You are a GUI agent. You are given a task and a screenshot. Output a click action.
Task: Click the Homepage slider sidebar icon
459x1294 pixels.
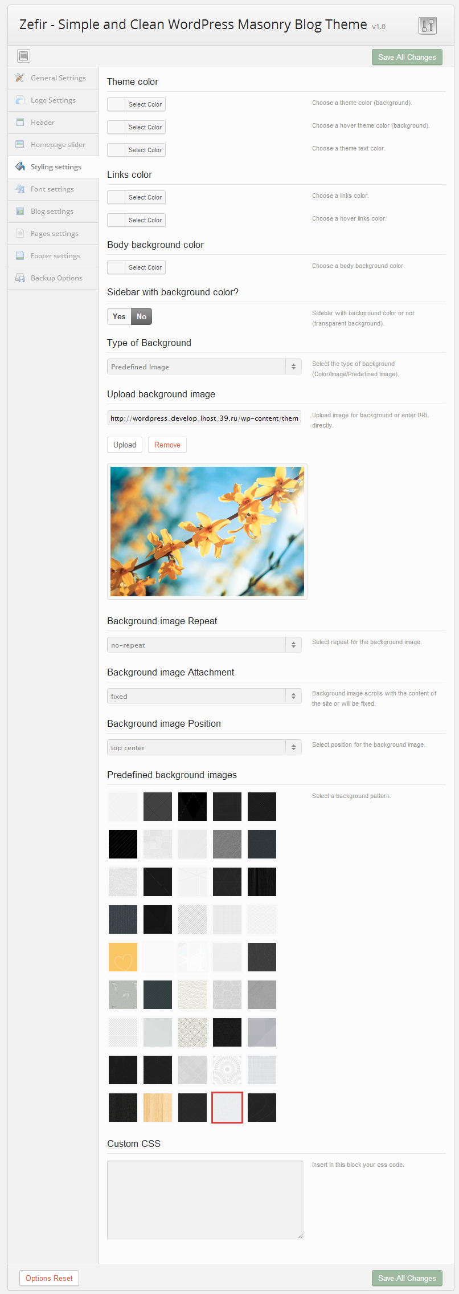coord(20,144)
